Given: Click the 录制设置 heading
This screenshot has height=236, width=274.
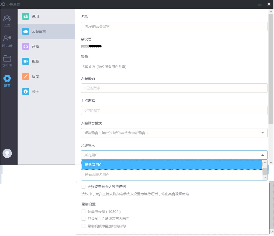Looking at the screenshot, I should (89, 204).
